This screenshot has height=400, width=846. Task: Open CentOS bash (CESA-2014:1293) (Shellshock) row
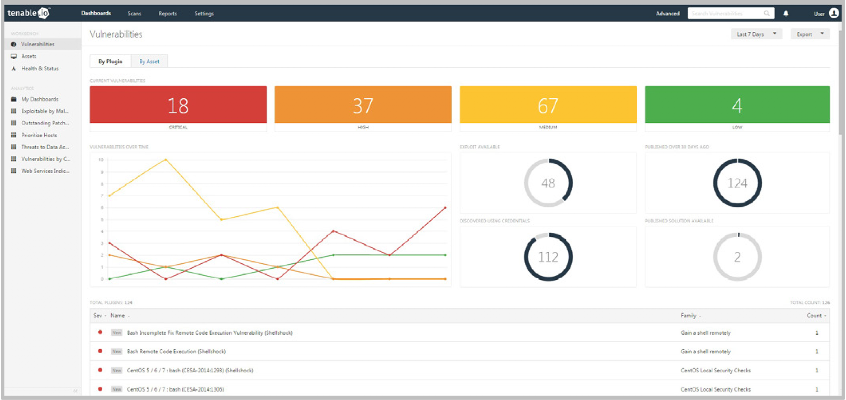460,370
